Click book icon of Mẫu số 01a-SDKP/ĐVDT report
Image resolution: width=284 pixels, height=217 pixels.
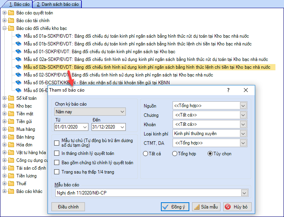[x=18, y=36]
